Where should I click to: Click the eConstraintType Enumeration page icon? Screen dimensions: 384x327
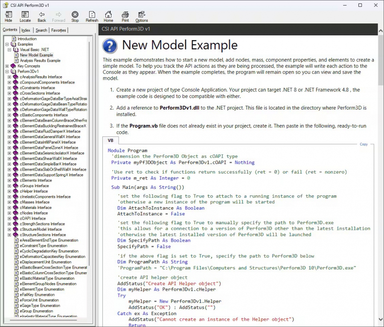tap(16, 246)
